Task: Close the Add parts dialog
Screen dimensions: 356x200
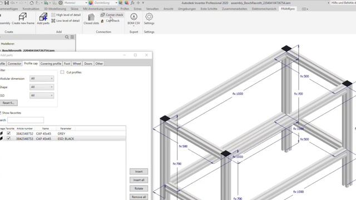Action: tap(146, 55)
